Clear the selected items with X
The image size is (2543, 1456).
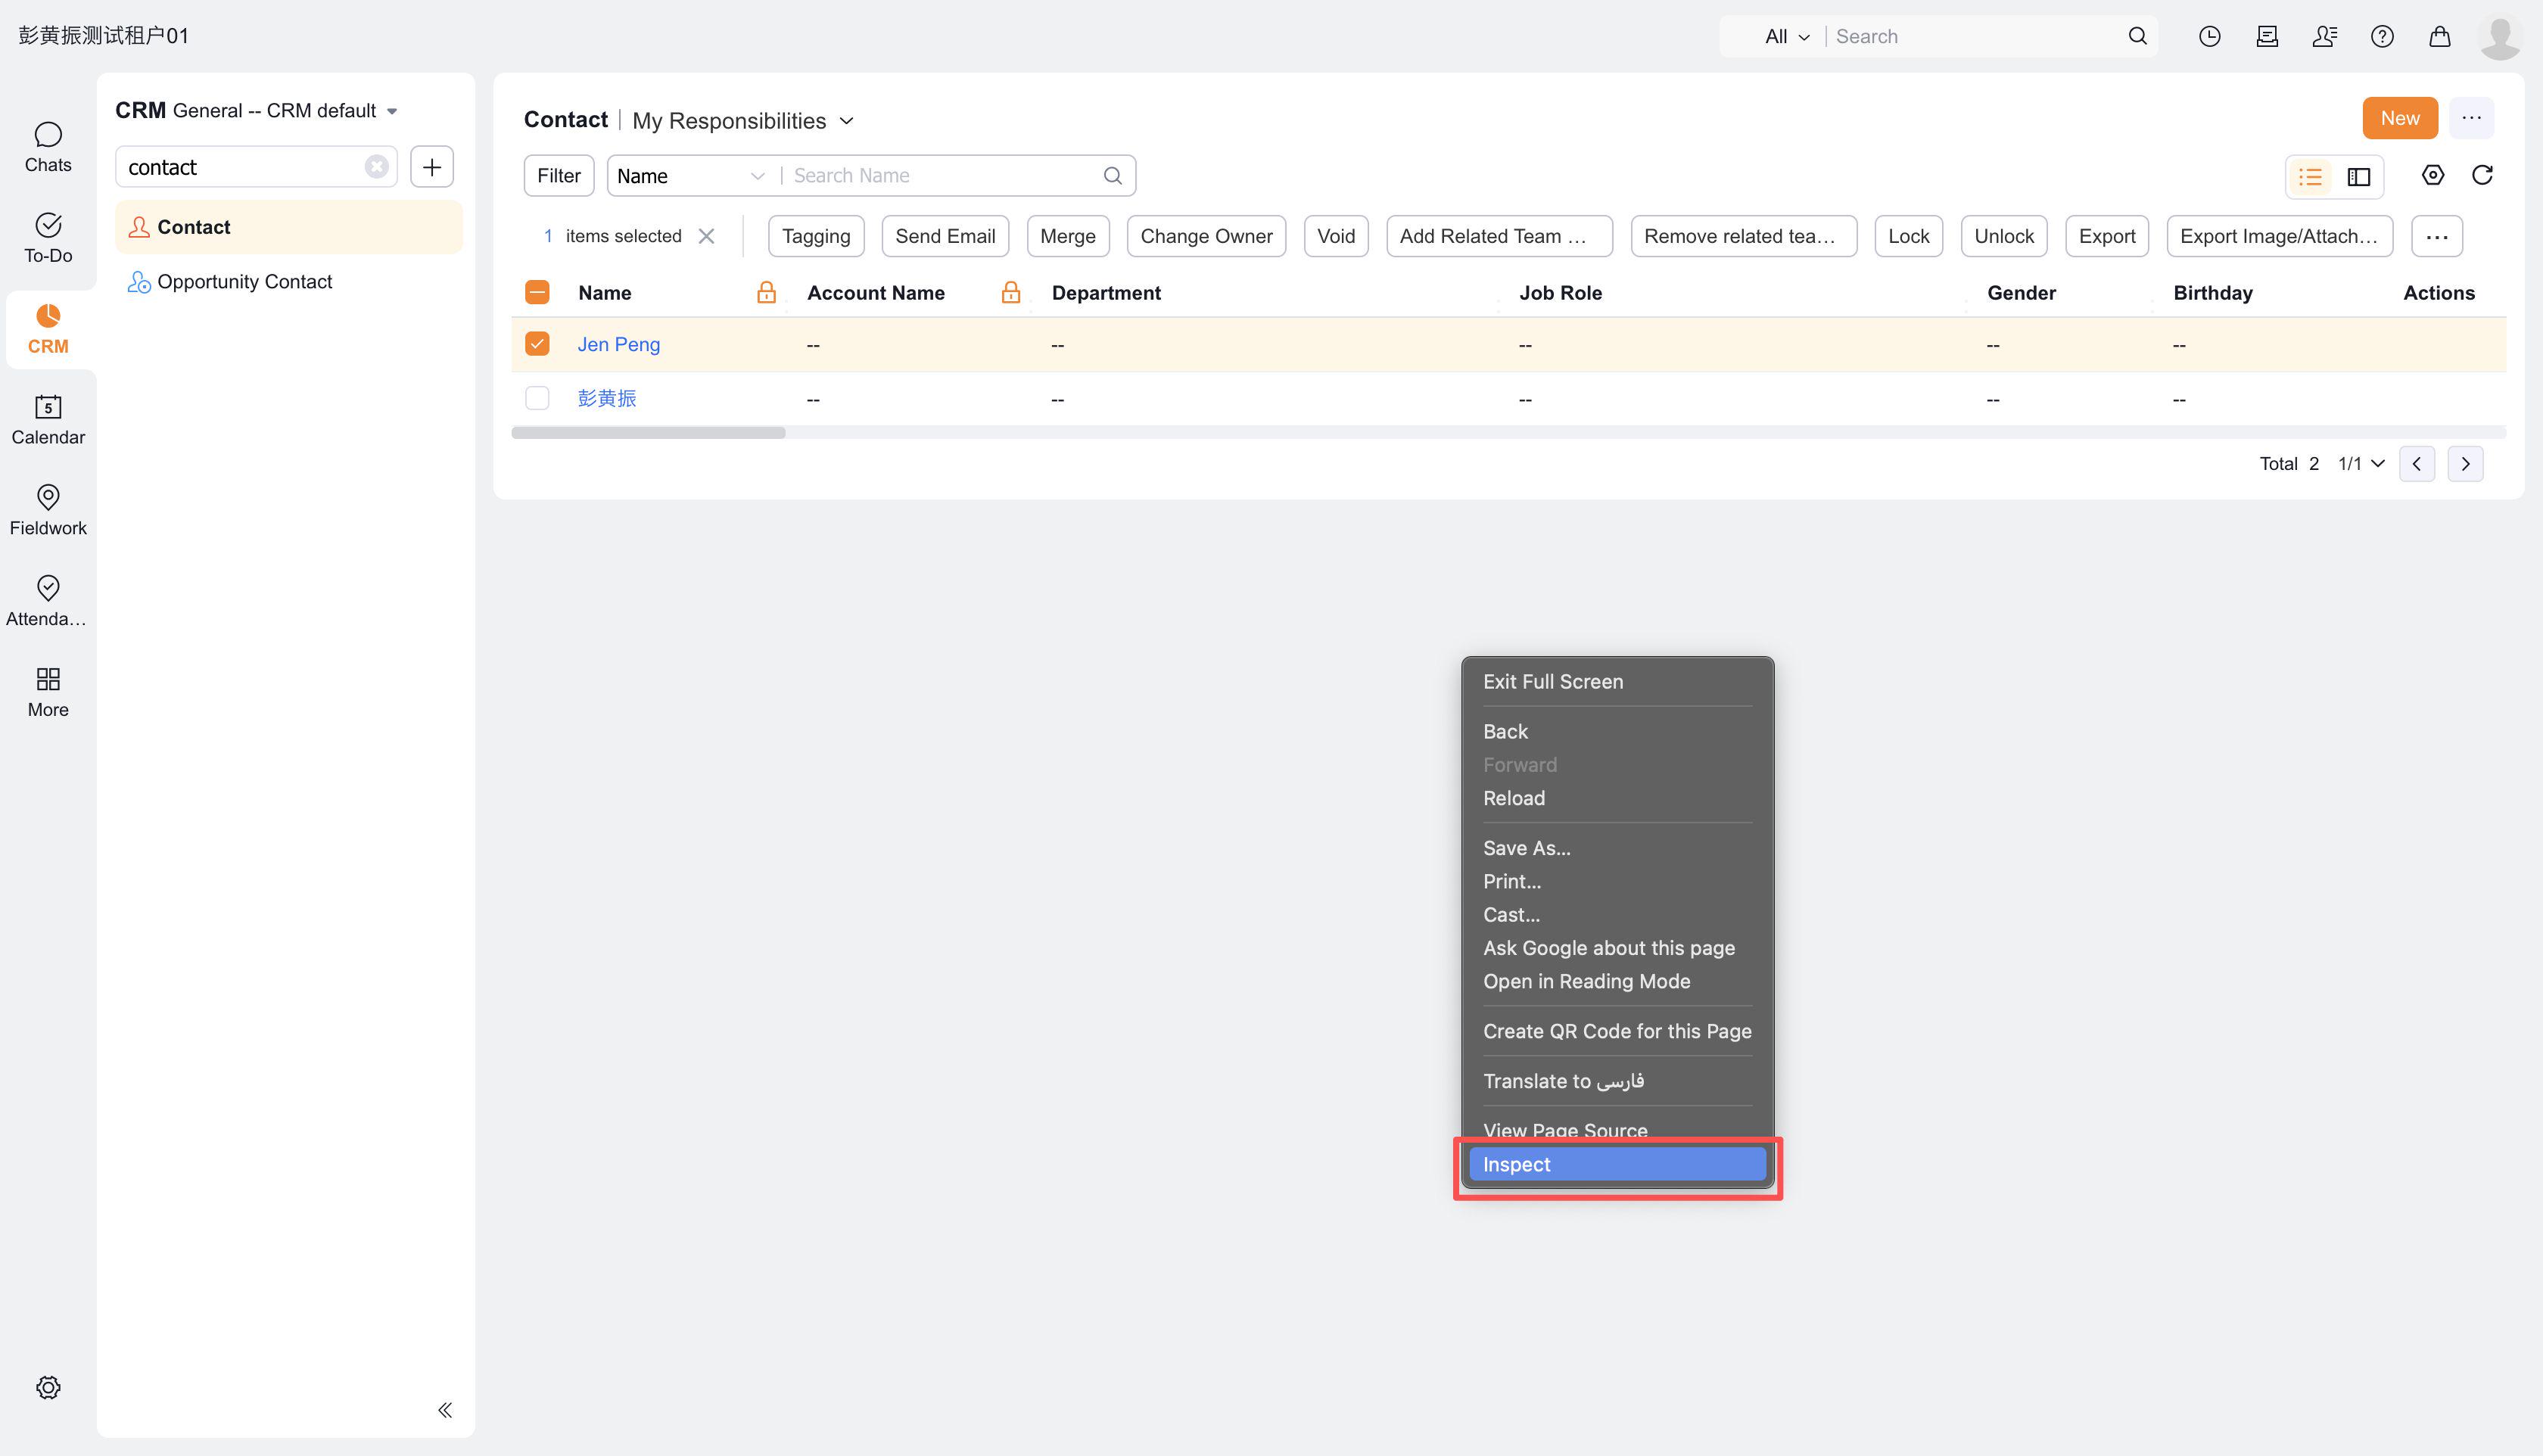[706, 236]
